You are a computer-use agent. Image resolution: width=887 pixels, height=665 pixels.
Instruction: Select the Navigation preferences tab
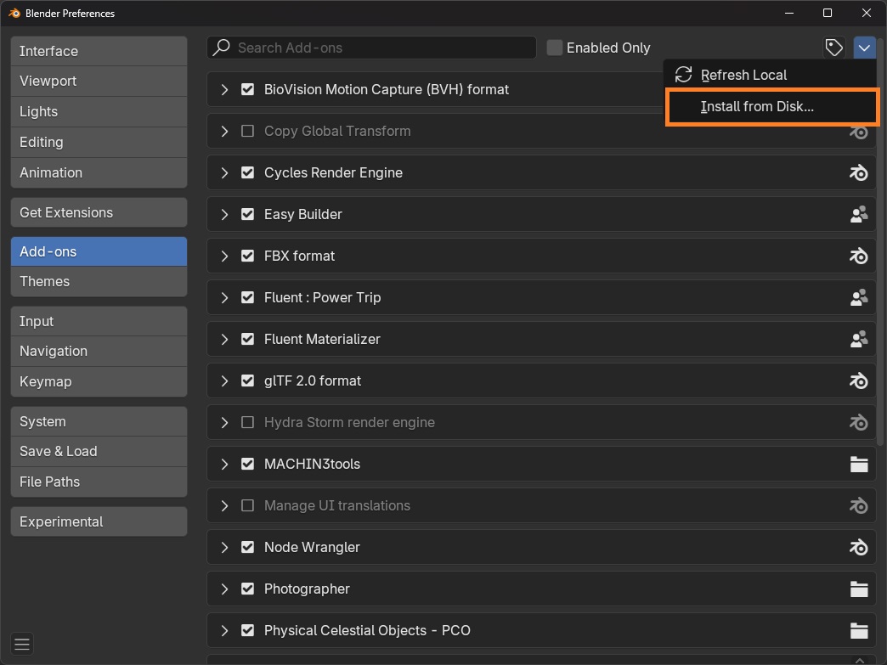click(99, 351)
